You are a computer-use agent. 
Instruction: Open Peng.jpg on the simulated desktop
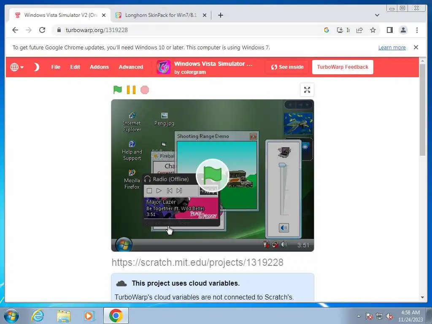[164, 119]
